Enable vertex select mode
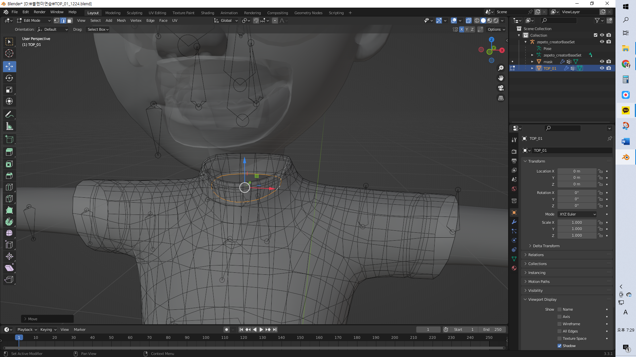Viewport: 636px width, 357px height. click(57, 20)
